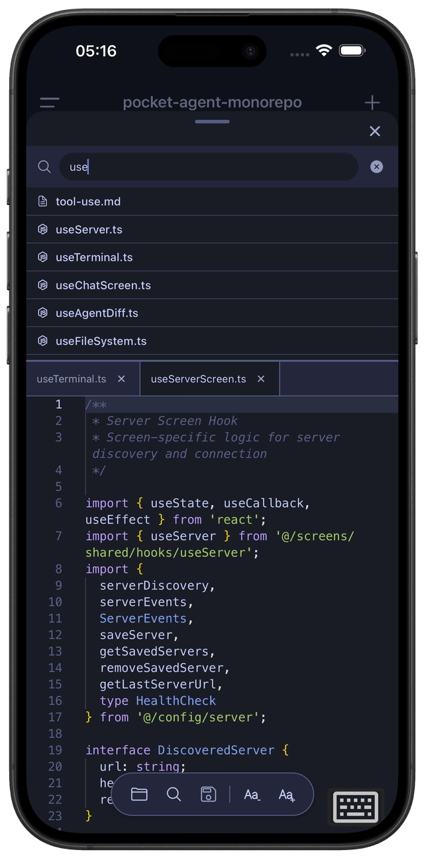The image size is (424, 858).
Task: Dismiss the search panel with the X
Action: [x=375, y=131]
